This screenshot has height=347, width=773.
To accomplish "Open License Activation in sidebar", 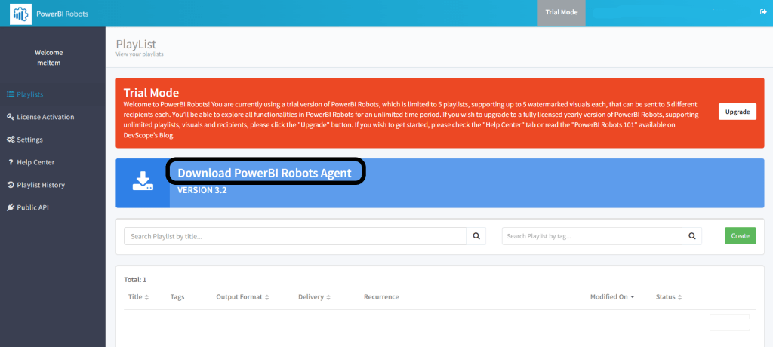I will 45,117.
